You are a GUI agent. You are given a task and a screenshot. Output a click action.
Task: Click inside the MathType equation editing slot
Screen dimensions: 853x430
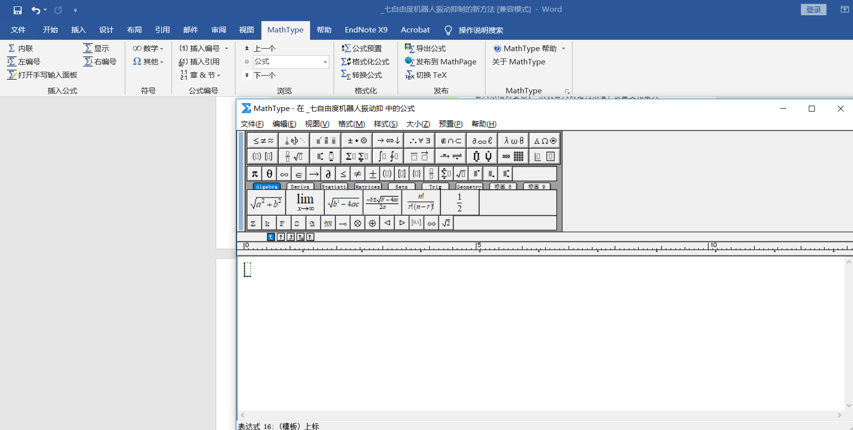pos(248,269)
